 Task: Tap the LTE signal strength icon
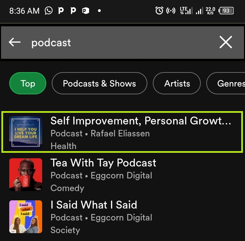pyautogui.click(x=186, y=11)
